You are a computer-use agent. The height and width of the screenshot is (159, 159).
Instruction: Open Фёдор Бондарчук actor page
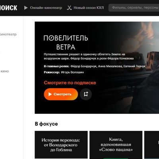point(83,66)
